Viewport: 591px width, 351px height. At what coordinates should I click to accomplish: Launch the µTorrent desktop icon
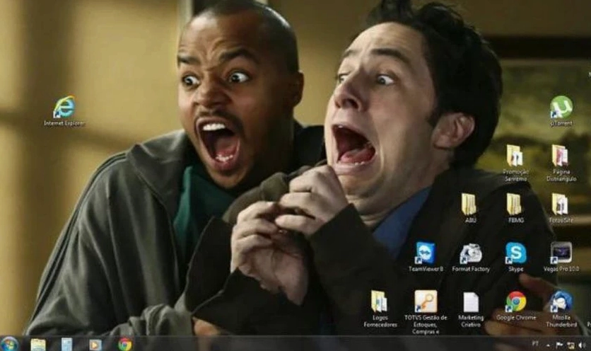pos(561,108)
